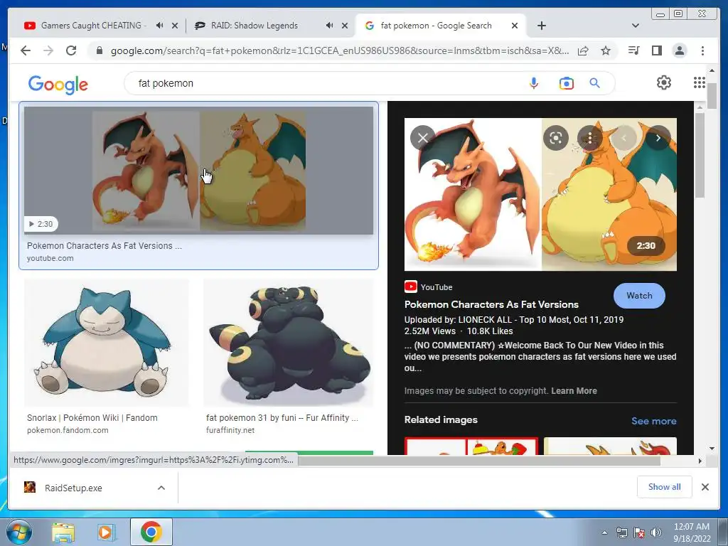Open Chrome side panel

pos(656,50)
